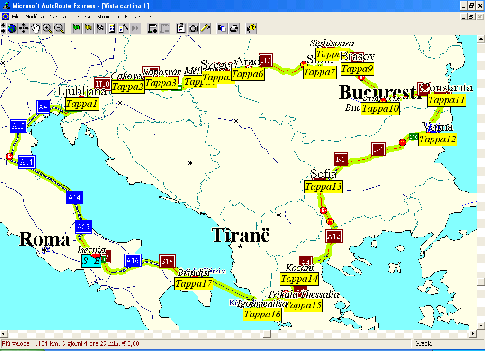Click the S+E start-end marker
The image size is (485, 351).
click(x=91, y=261)
